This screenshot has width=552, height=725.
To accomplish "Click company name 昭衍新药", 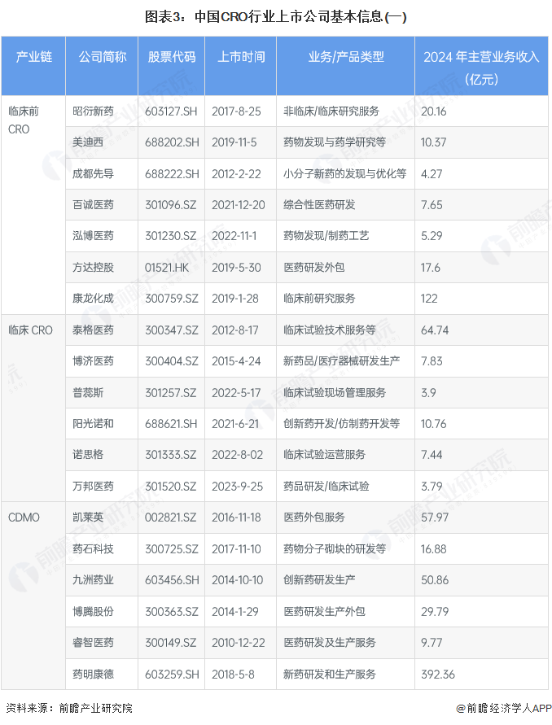I will 93,111.
